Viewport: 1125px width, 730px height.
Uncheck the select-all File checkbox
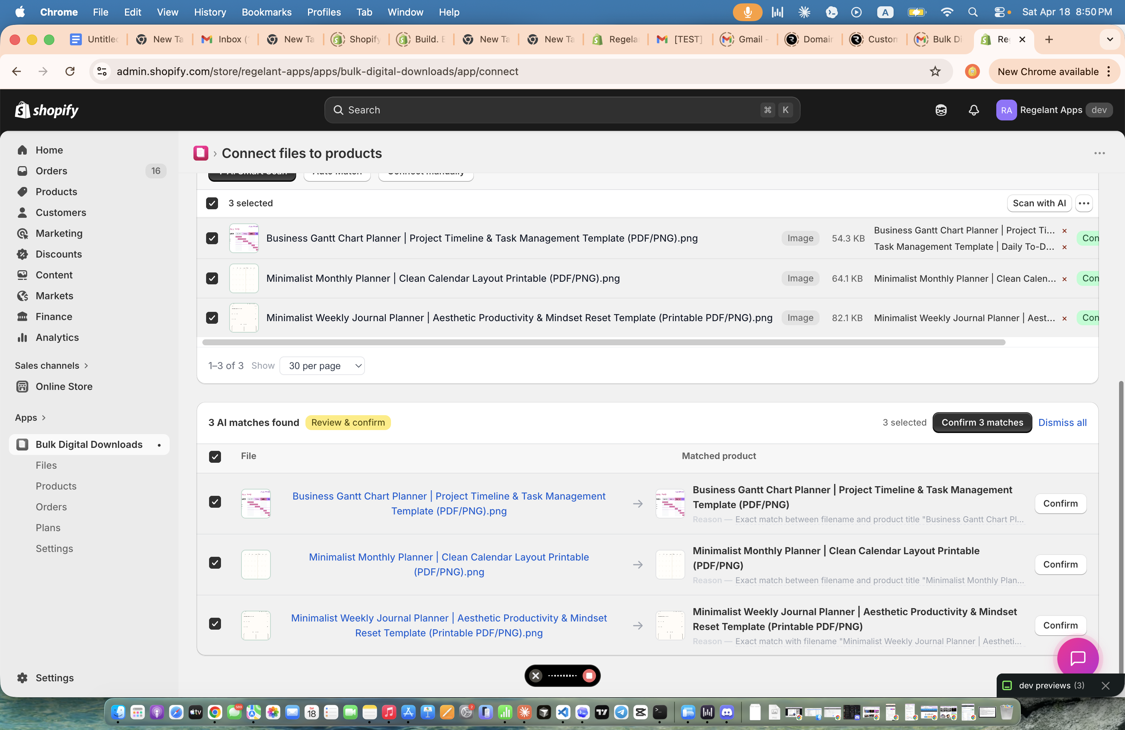[215, 456]
